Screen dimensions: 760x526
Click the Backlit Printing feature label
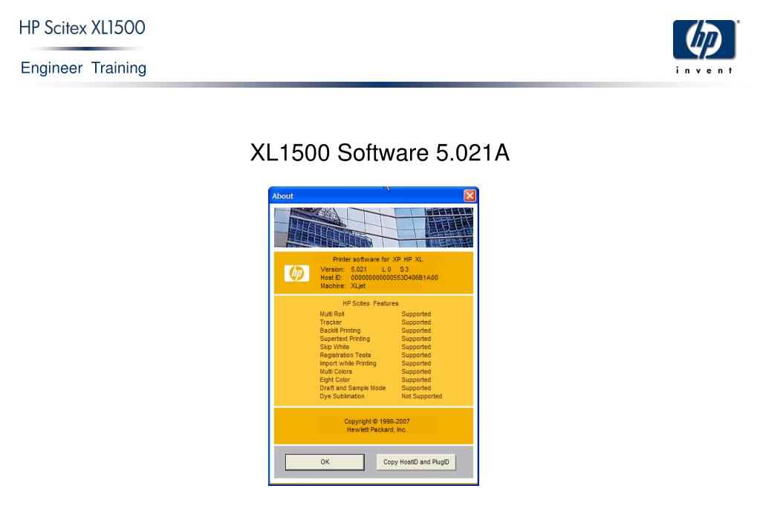tap(340, 331)
